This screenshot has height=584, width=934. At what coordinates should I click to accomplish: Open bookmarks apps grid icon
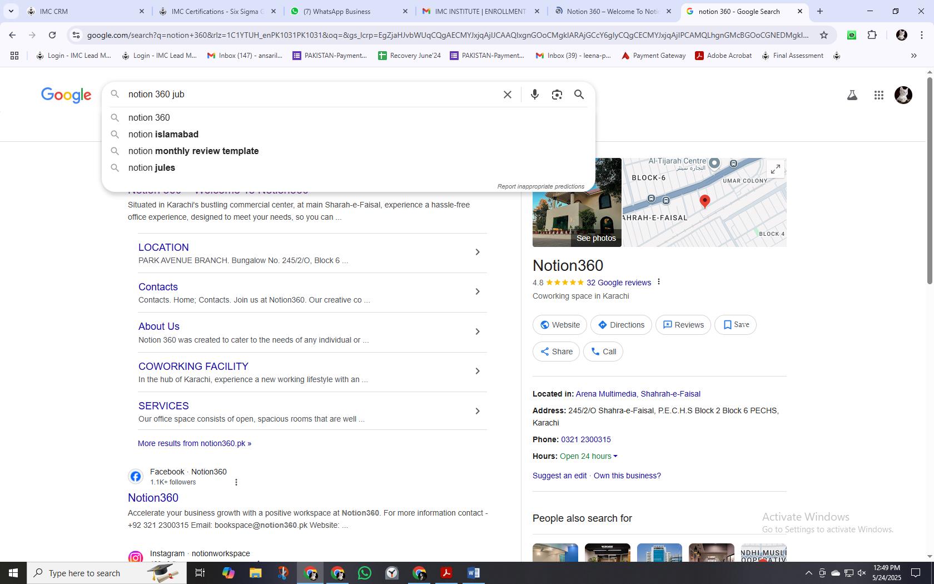point(14,56)
